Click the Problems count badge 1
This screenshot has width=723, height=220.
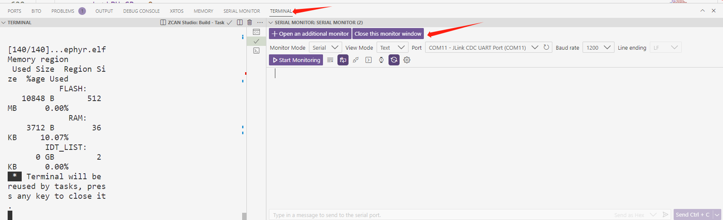click(x=82, y=11)
